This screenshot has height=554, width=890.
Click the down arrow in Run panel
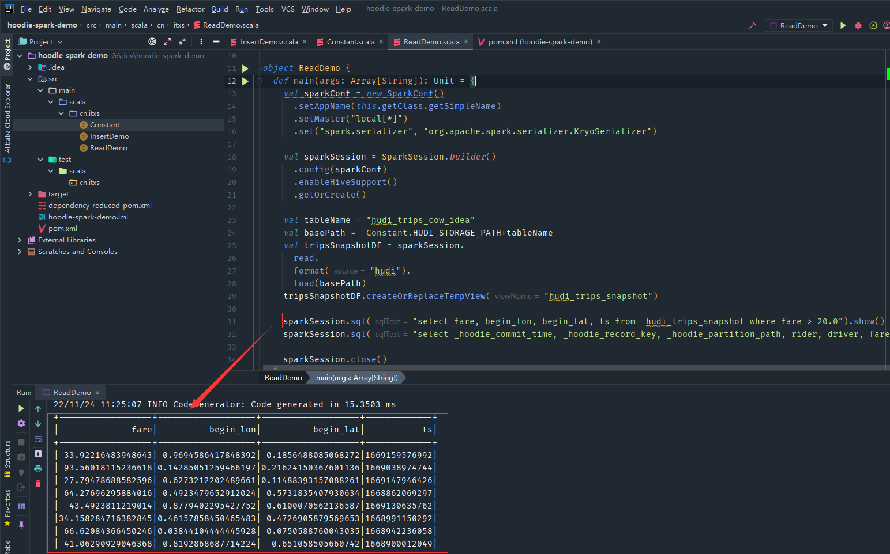coord(38,424)
